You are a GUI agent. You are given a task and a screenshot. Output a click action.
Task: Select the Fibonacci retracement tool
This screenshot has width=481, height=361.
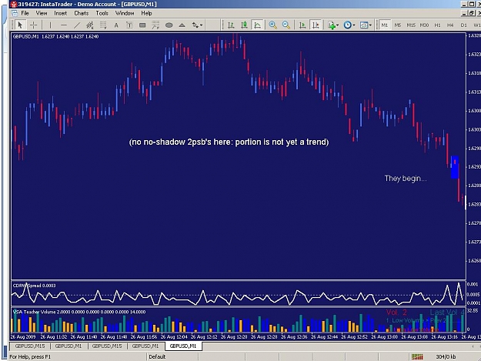(x=103, y=25)
